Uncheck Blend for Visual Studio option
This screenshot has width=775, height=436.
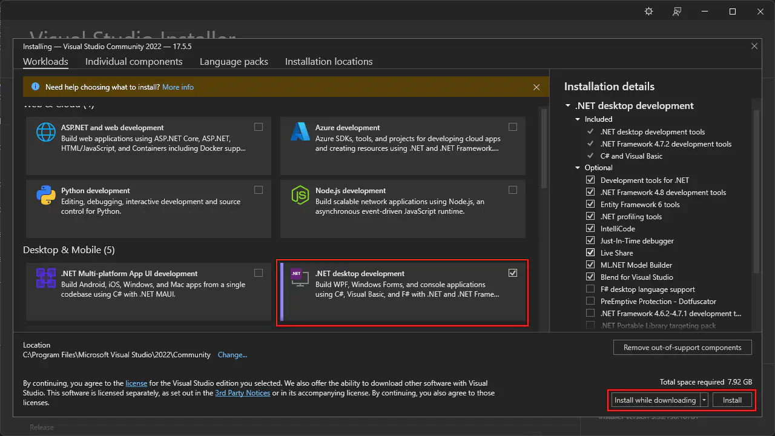point(590,277)
